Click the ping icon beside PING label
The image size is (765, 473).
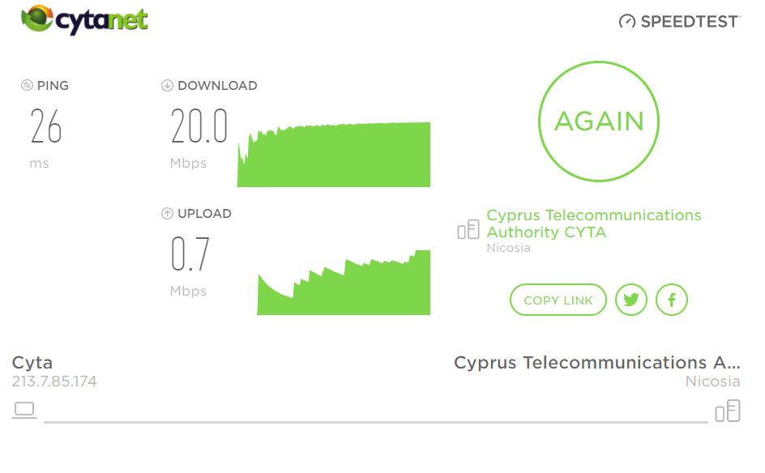pos(27,85)
